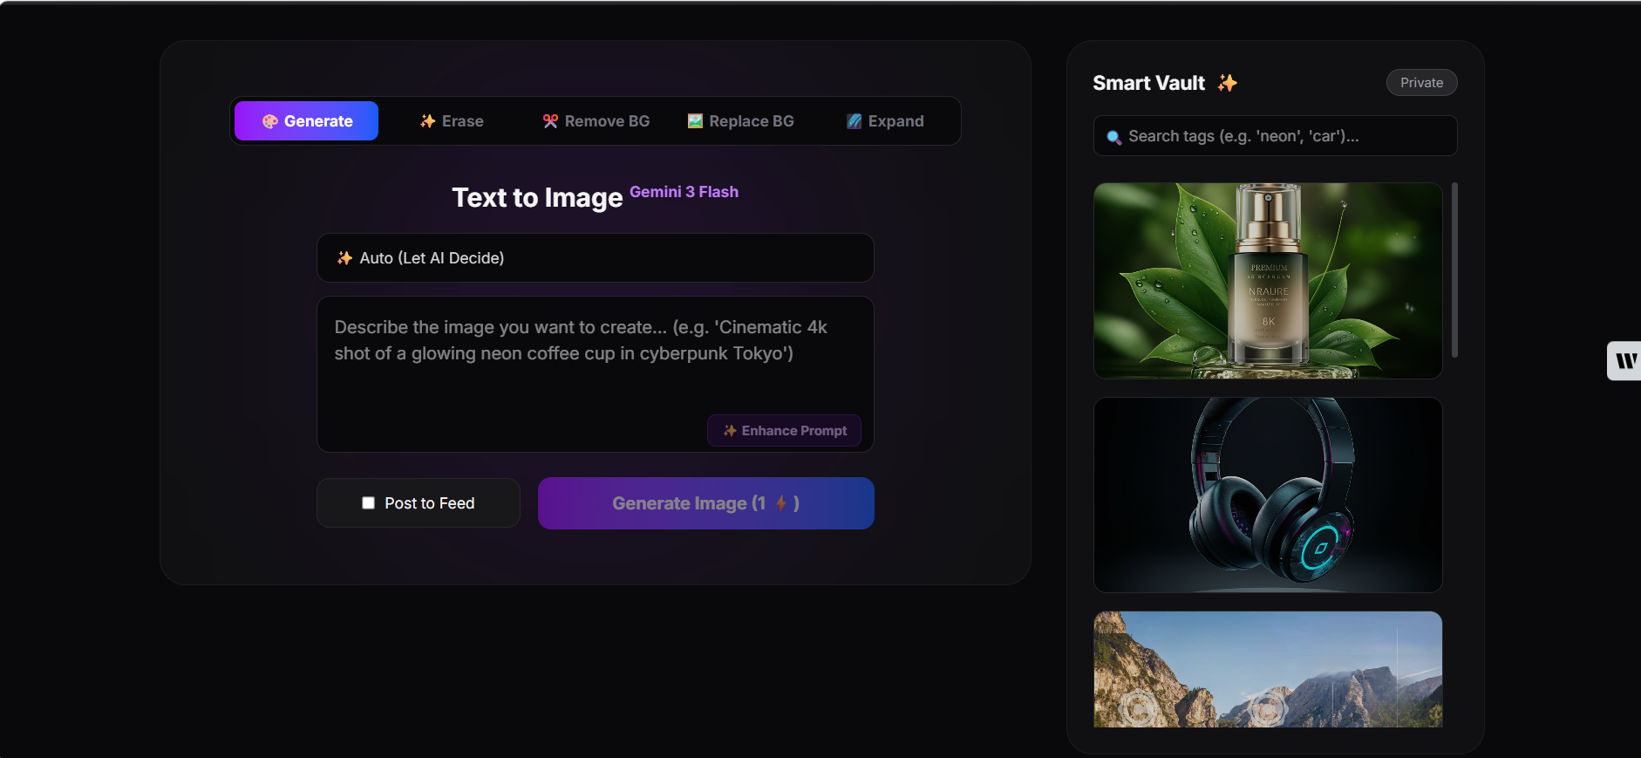Open the Remove BG tab
1641x758 pixels.
(x=596, y=121)
